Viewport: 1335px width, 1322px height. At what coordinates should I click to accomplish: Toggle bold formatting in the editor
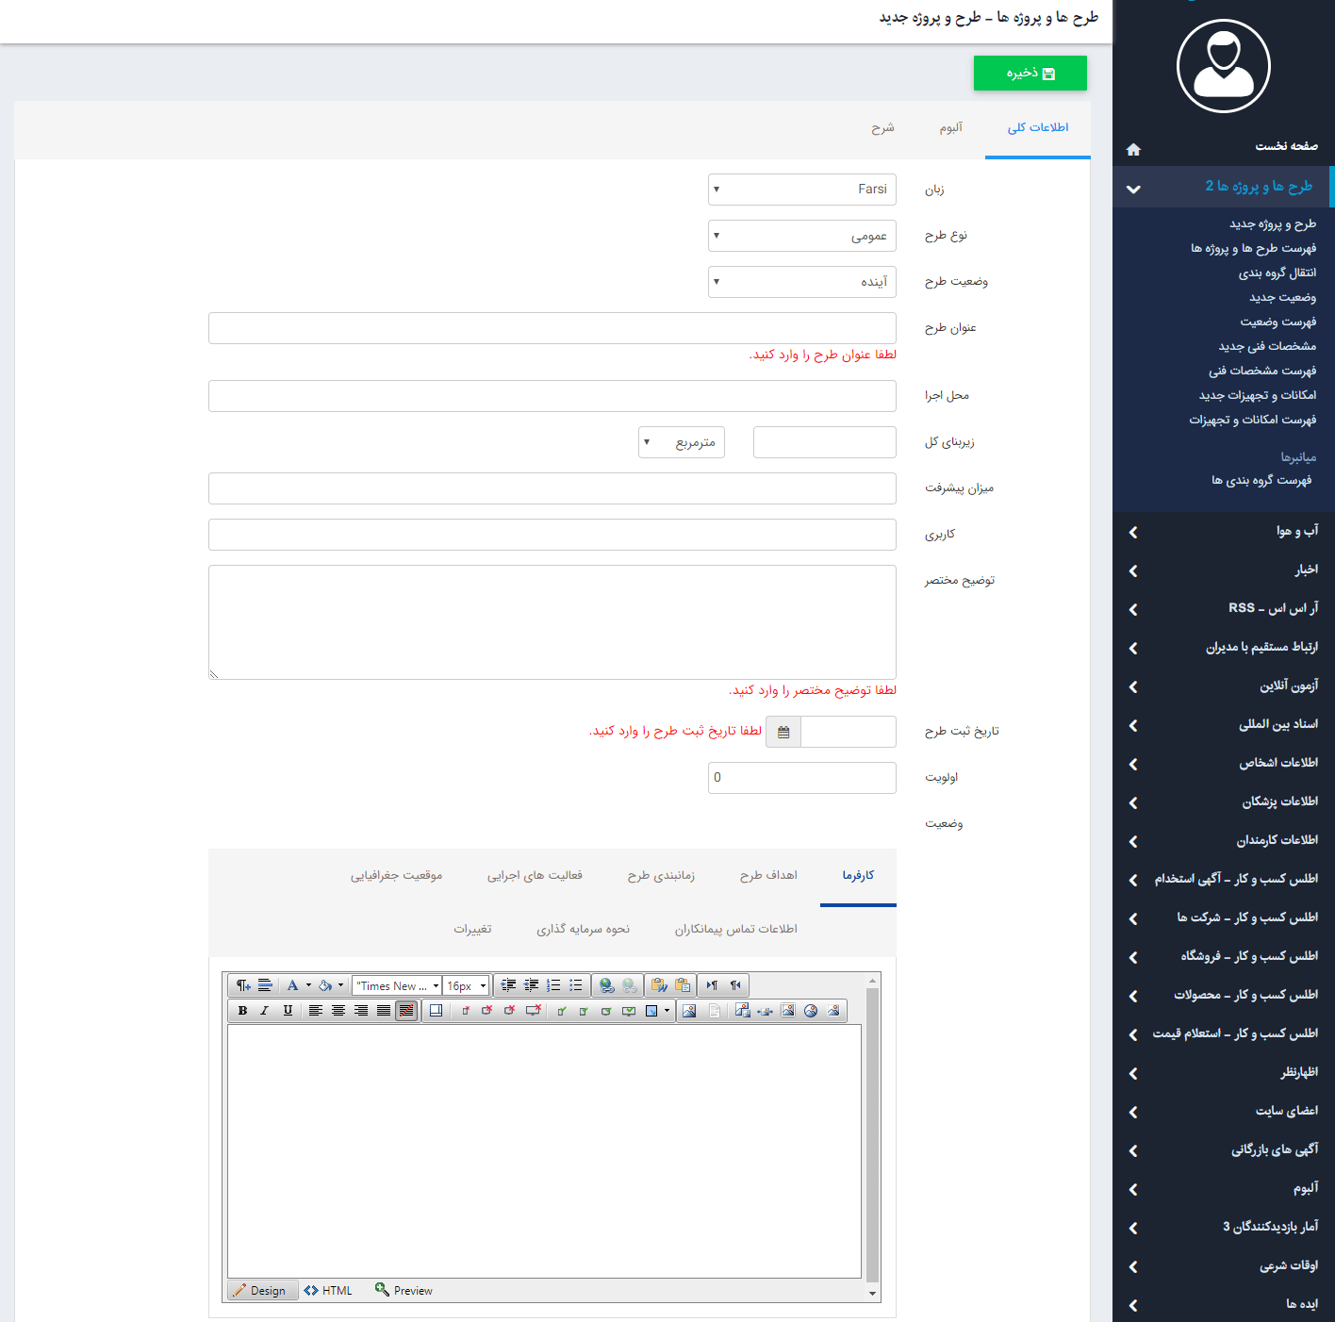tap(242, 1011)
